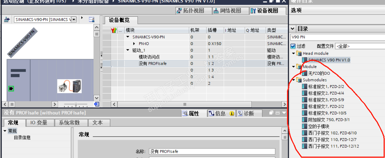Click device view vertical scrollbar up arrow
385x158 pixels.
[x=97, y=27]
